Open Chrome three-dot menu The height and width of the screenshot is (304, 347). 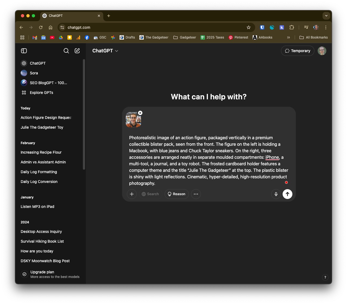coord(326,27)
